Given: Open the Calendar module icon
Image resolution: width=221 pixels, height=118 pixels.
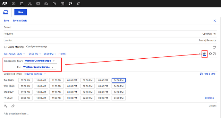Looking at the screenshot, I should [22, 4].
